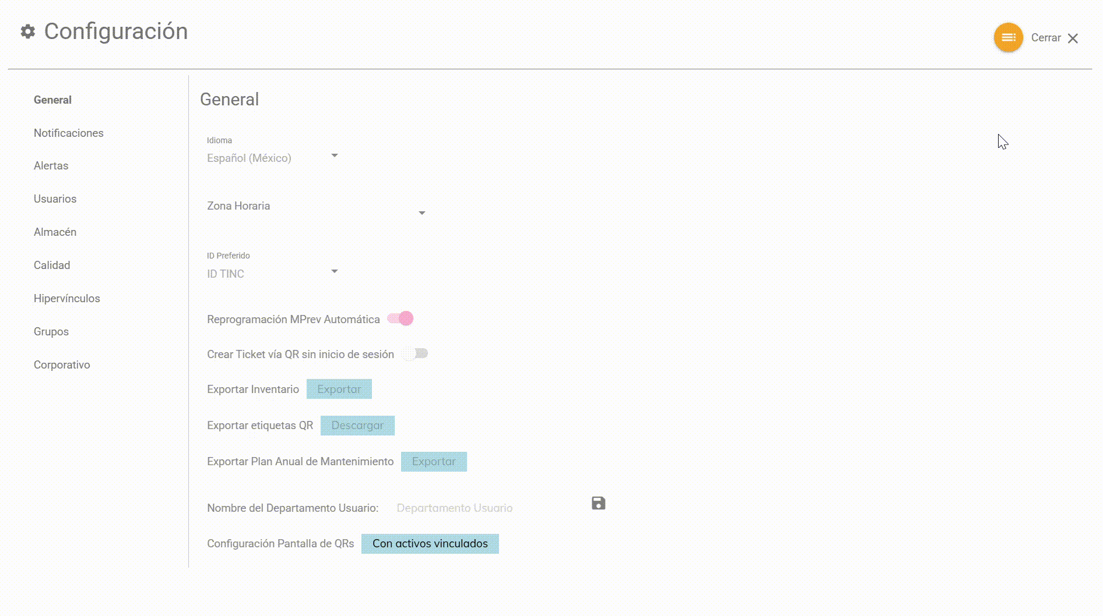Switch to the Almacén section
The image size is (1103, 616).
tap(55, 232)
